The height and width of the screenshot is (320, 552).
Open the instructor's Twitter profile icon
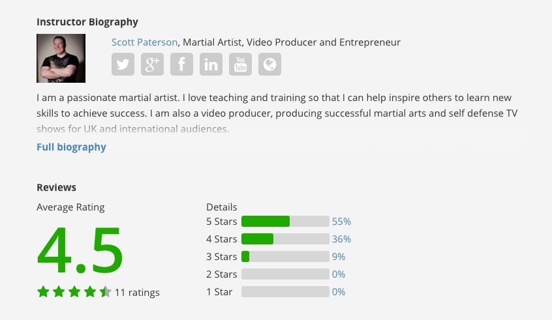pyautogui.click(x=123, y=64)
